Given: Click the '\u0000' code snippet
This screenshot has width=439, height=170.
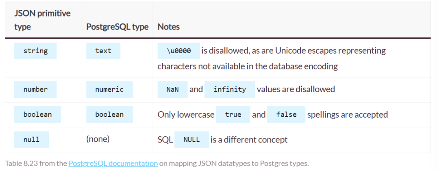Looking at the screenshot, I should (x=178, y=51).
